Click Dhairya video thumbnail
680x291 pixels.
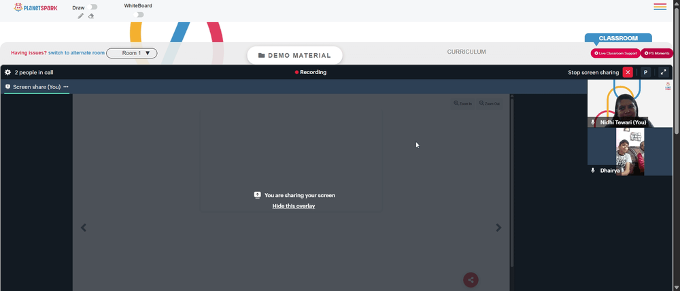click(630, 152)
